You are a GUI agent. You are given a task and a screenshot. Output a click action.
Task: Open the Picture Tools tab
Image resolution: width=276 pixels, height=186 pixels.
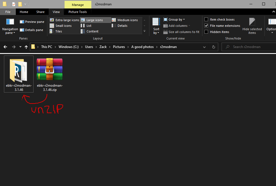tap(78, 12)
